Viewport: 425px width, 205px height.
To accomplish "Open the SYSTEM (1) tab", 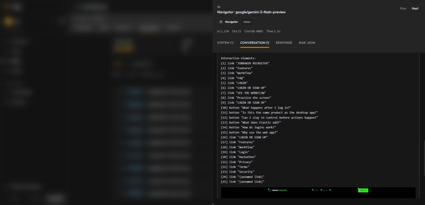I will pyautogui.click(x=225, y=43).
